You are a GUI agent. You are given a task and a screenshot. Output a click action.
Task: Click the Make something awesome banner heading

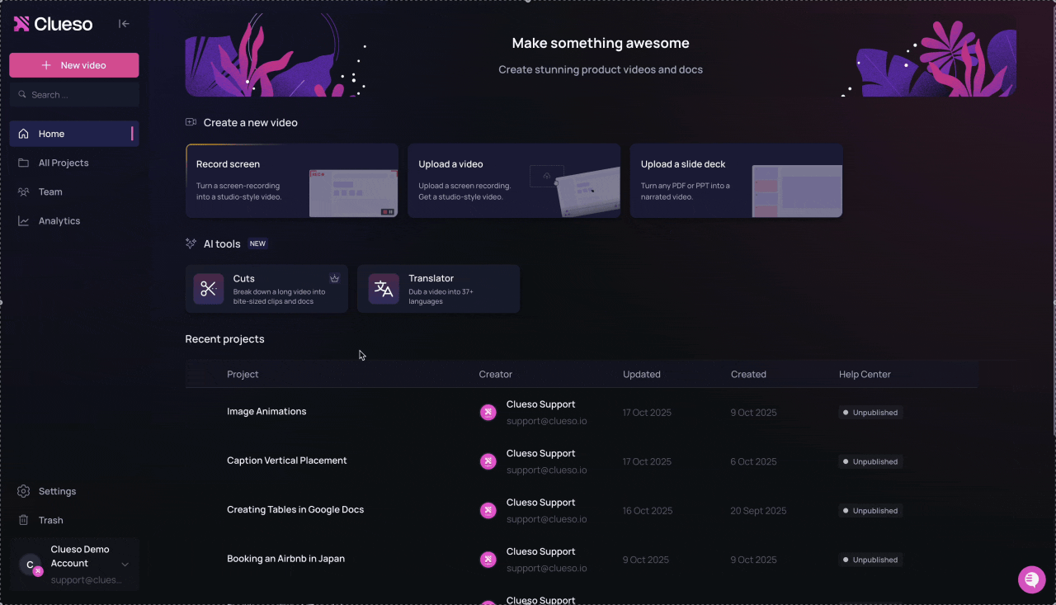coord(601,43)
